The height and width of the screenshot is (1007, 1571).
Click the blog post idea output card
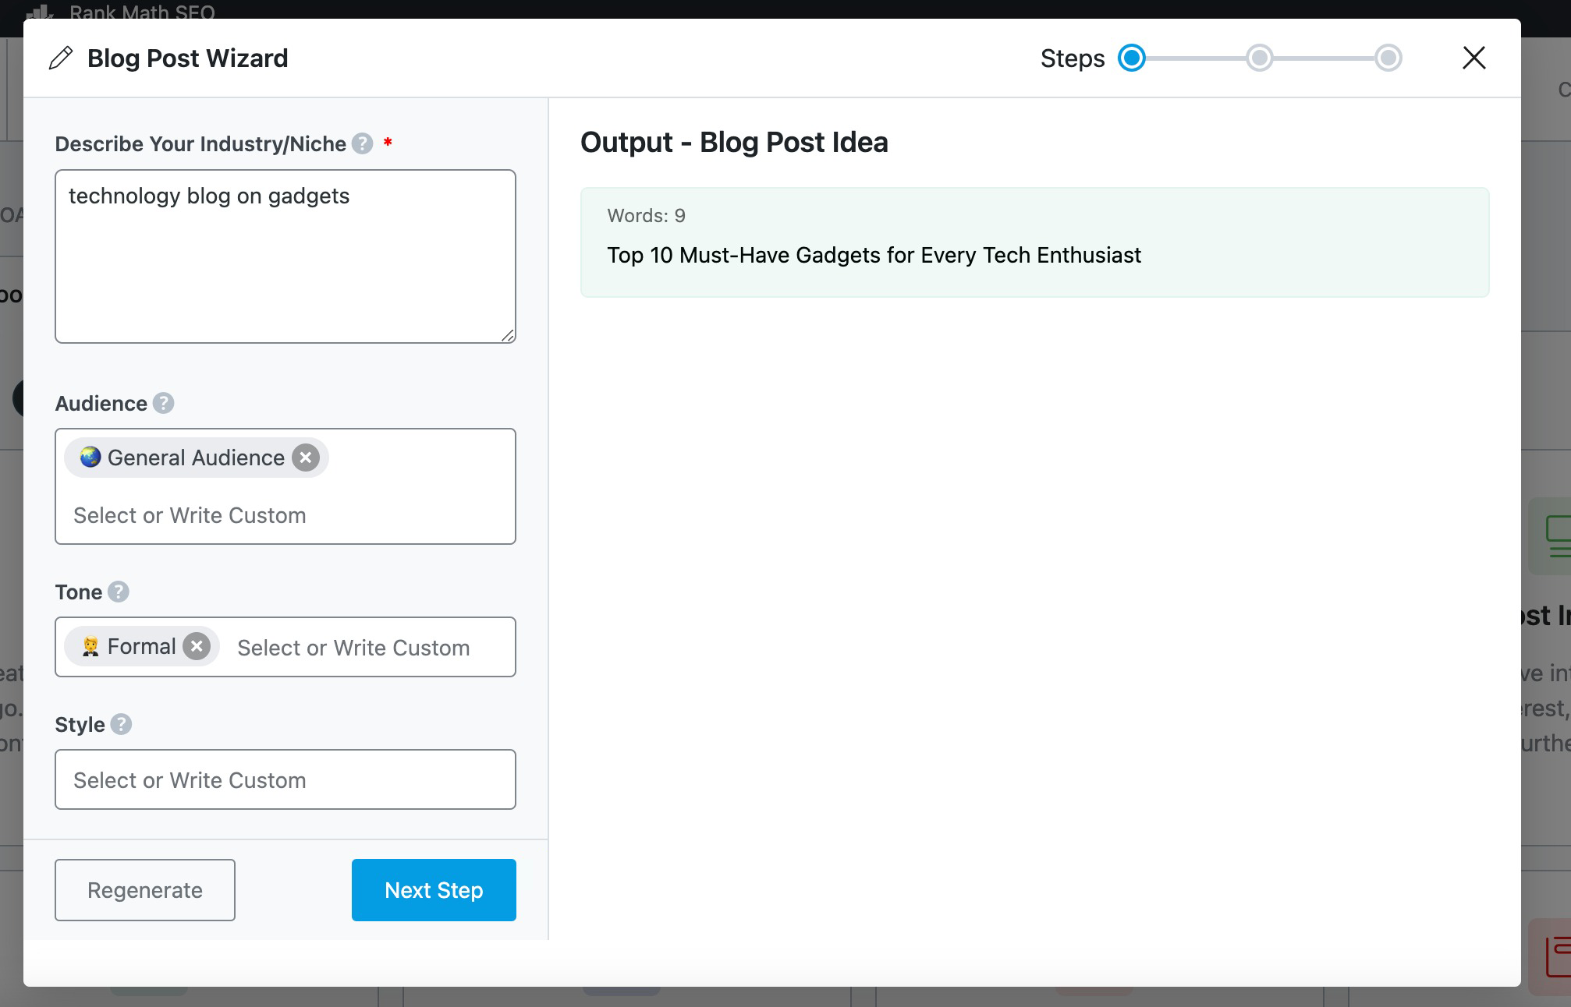point(1035,242)
